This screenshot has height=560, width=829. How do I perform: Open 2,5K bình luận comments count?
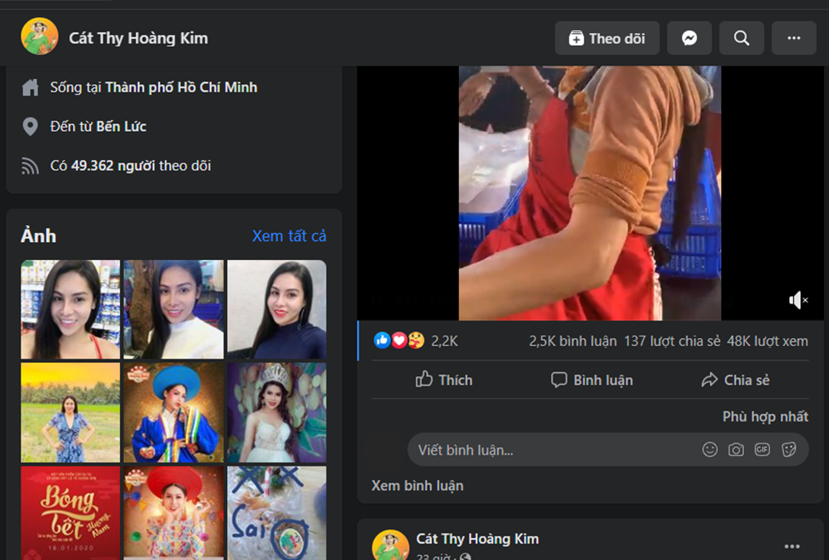pyautogui.click(x=572, y=341)
